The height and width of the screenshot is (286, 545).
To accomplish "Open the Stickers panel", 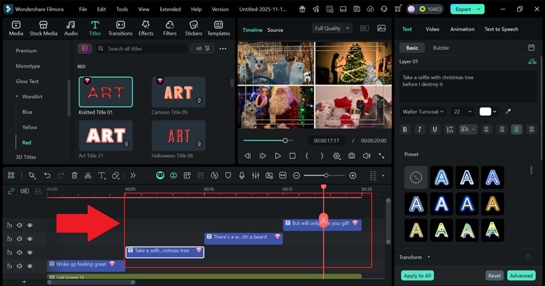I will 193,28.
